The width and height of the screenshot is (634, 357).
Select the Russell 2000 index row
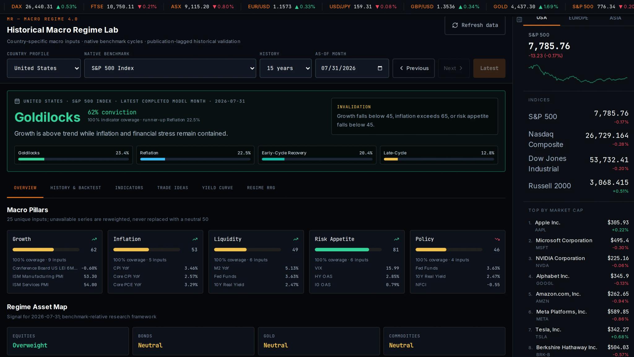(578, 186)
